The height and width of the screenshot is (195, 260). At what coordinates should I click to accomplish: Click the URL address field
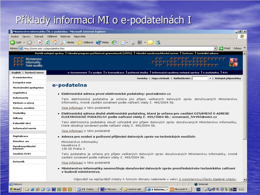tap(118, 48)
